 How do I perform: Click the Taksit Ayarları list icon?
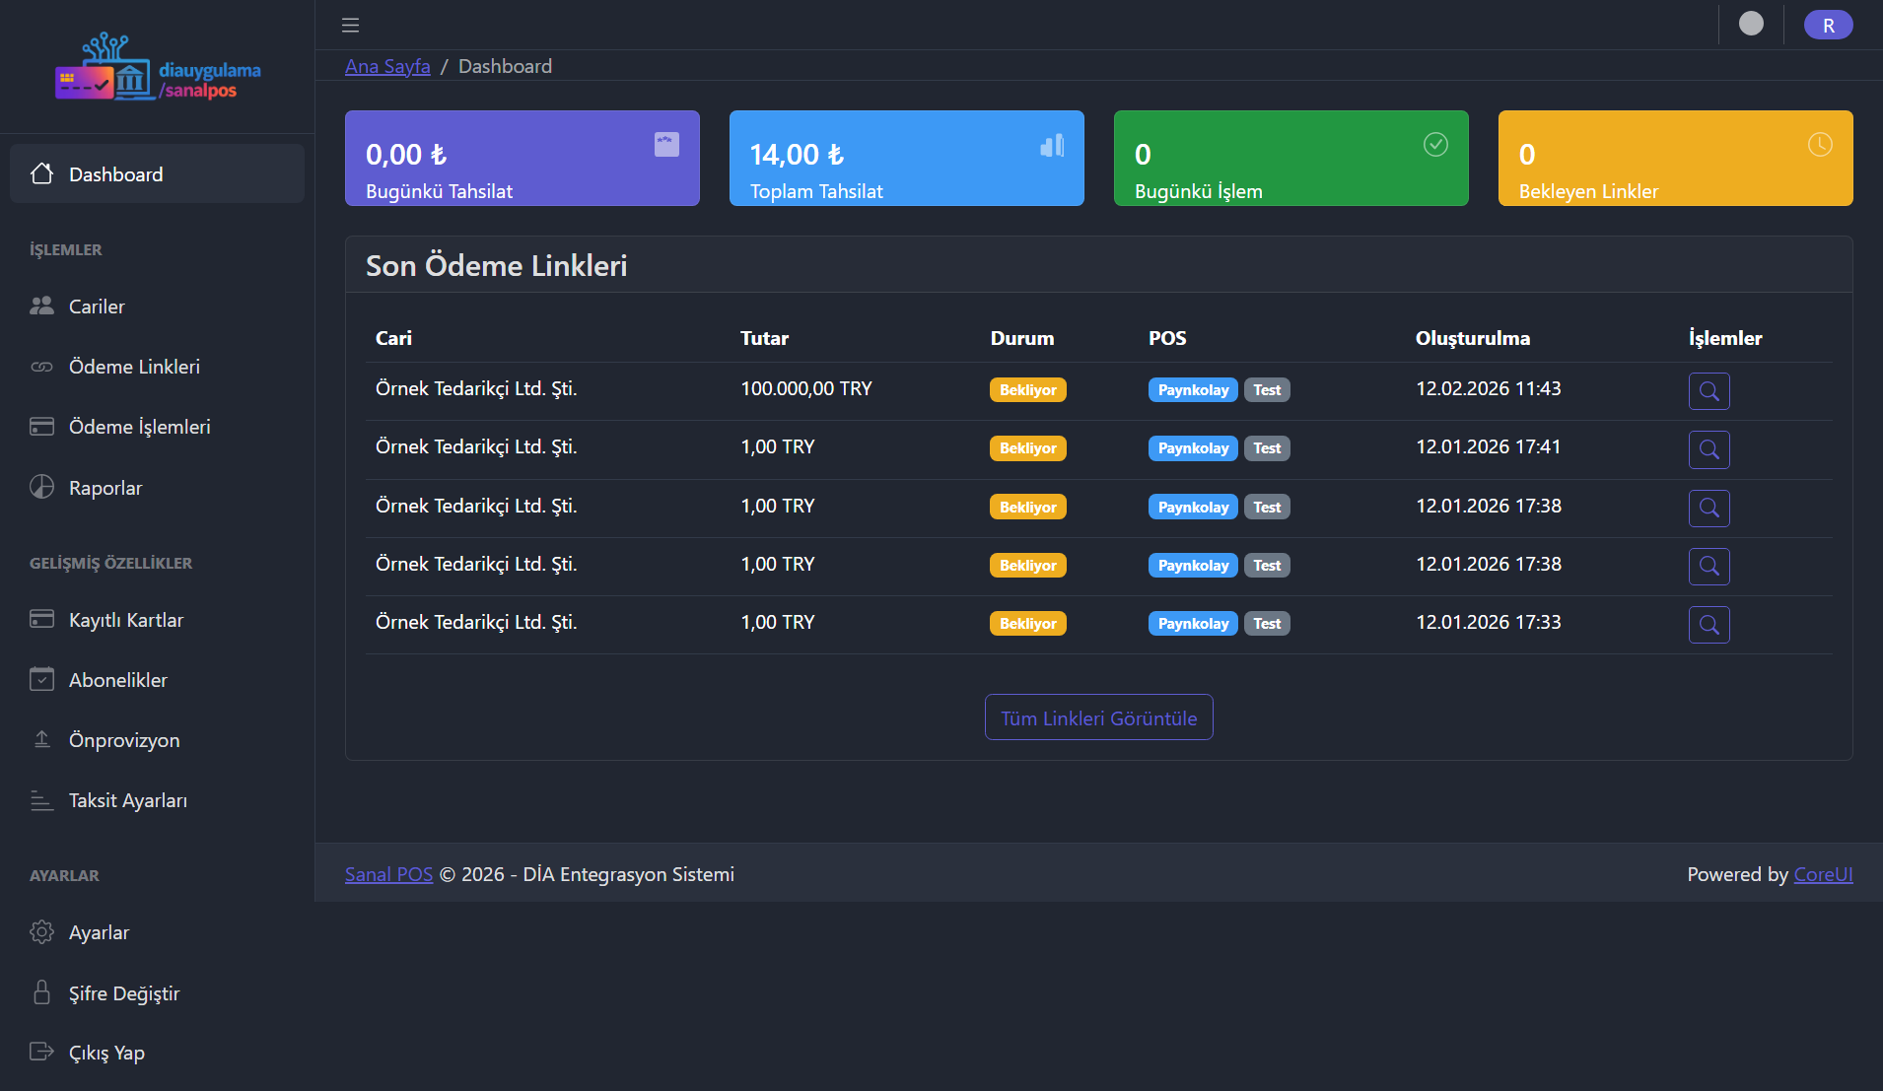coord(41,800)
